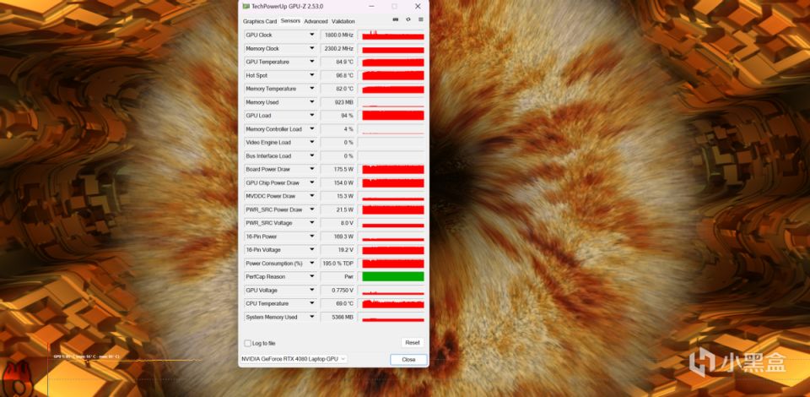The image size is (810, 397).
Task: Expand the Hot Spot sensor dropdown
Action: (x=312, y=75)
